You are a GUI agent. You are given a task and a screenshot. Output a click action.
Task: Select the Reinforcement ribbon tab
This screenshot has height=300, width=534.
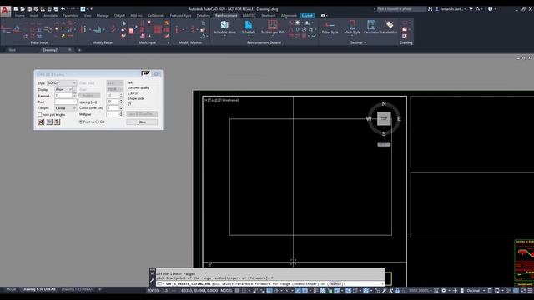226,16
